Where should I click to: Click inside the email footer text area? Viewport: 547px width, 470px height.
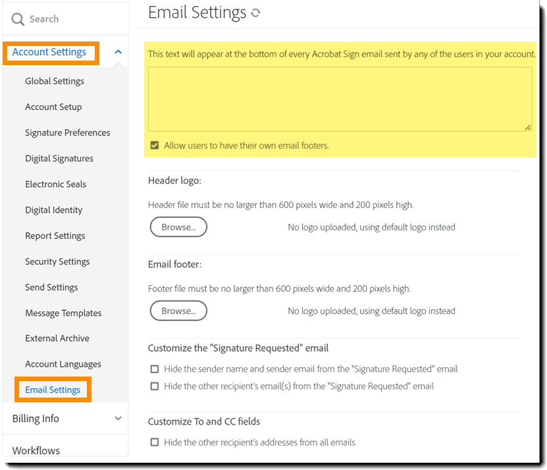click(x=339, y=99)
